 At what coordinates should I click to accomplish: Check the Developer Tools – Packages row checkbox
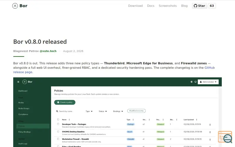[x=58, y=124]
